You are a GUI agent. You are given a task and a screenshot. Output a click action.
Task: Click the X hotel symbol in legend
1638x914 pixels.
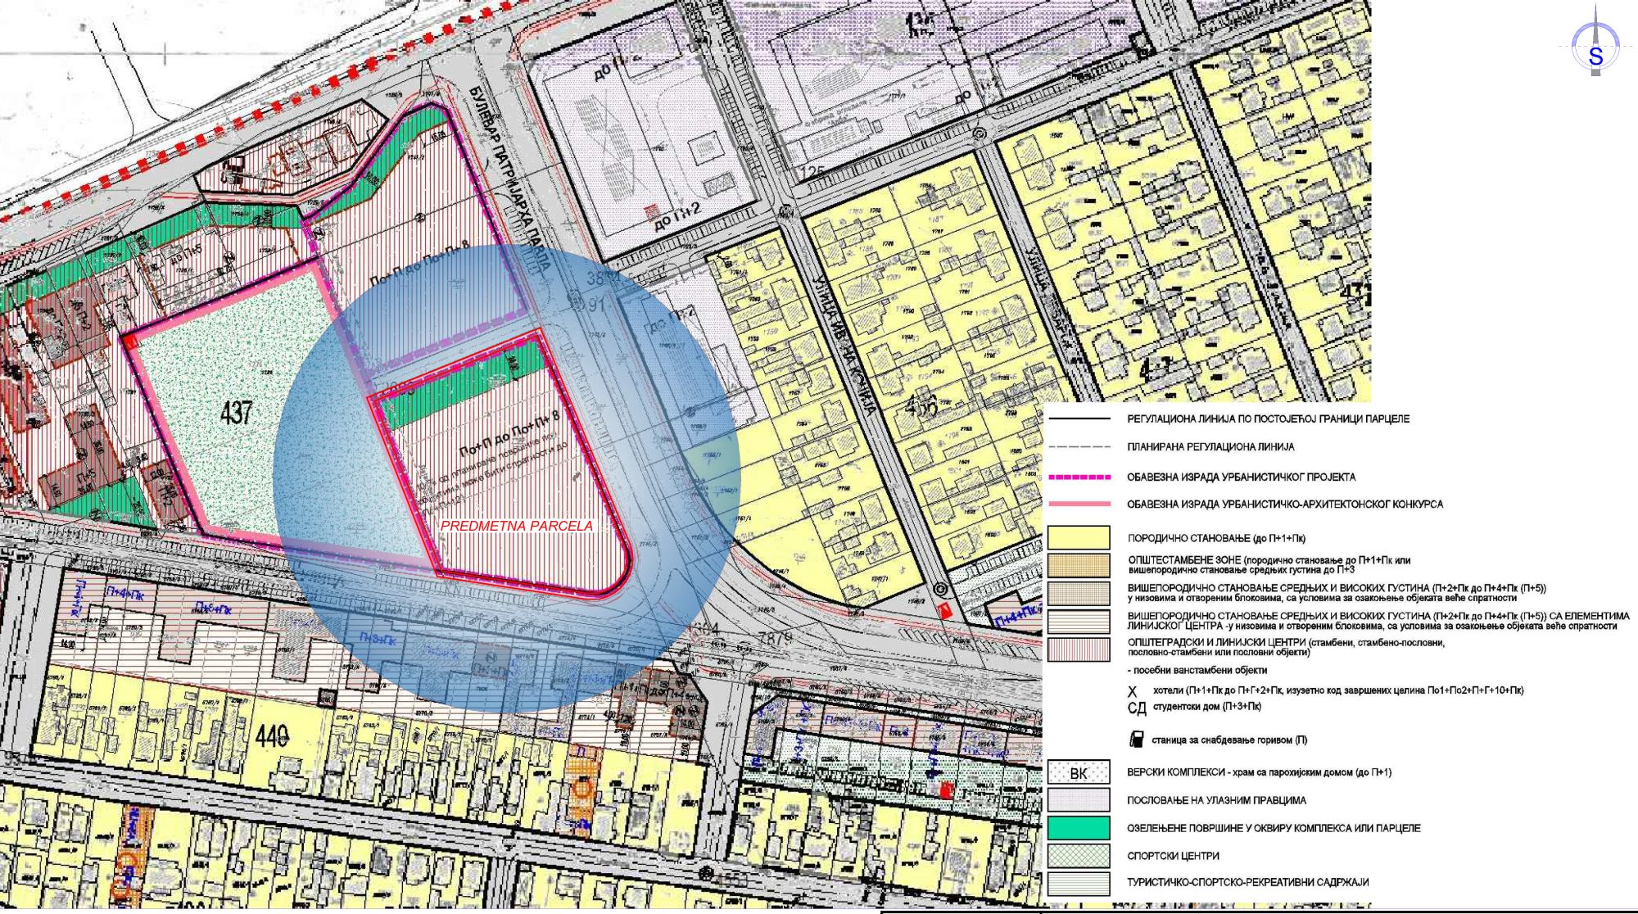(1133, 692)
